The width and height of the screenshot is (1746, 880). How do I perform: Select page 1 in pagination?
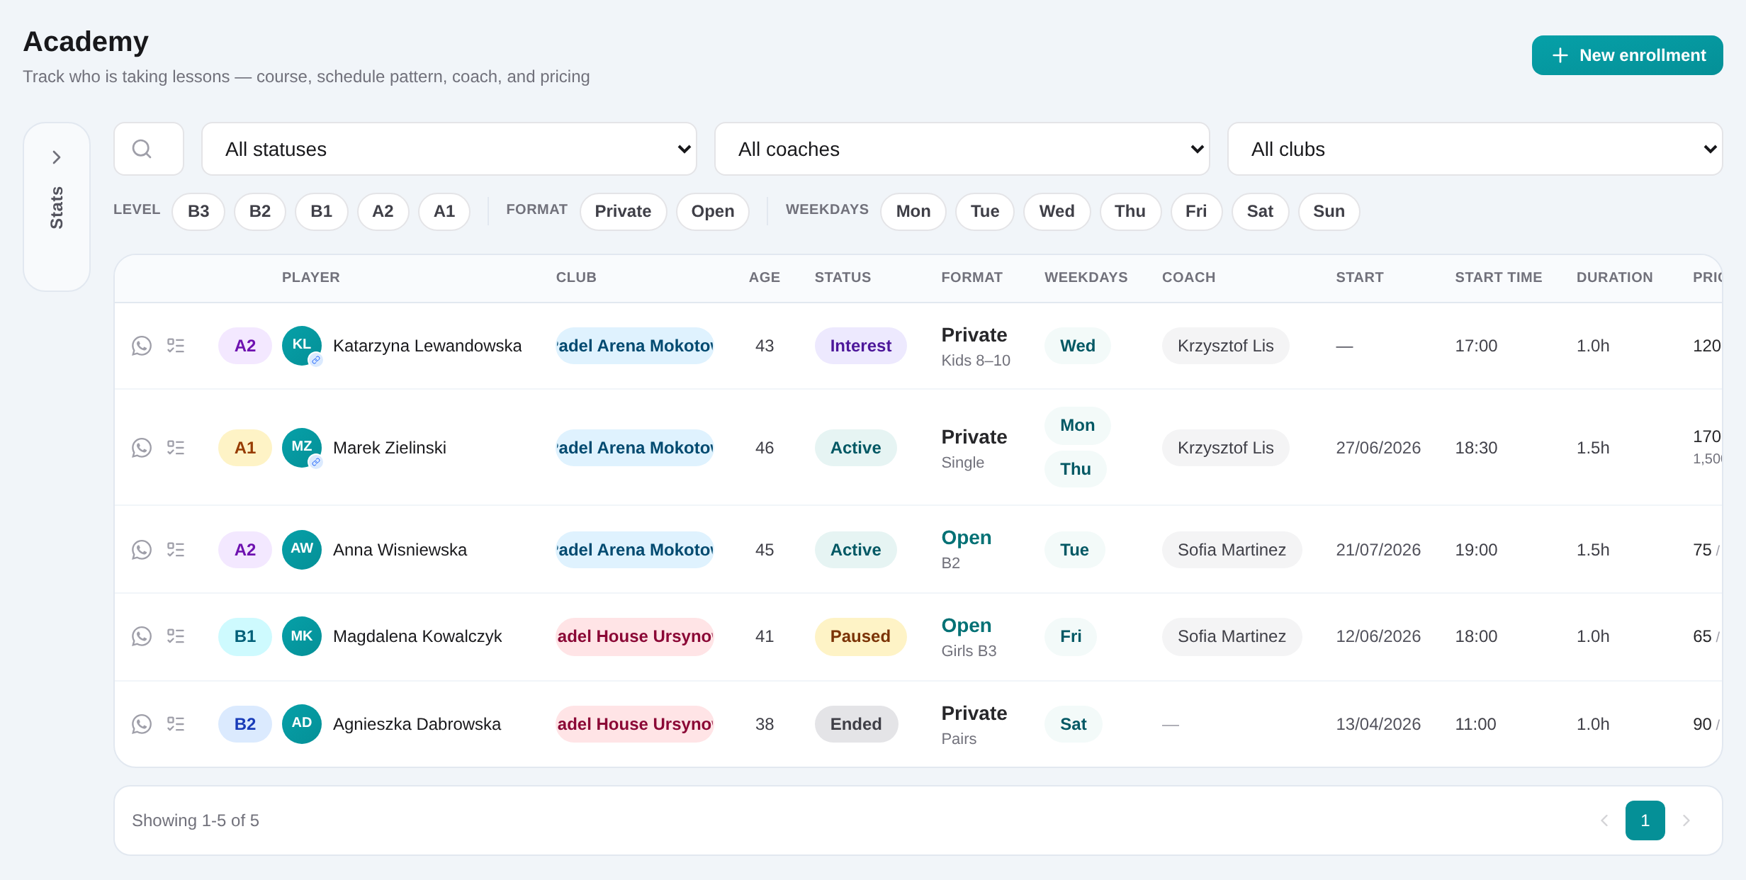pos(1645,820)
